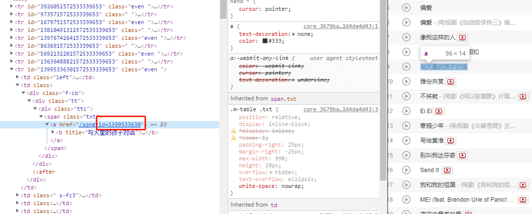Screen dimensions: 532x214
Task: Click the yellow warning icon beside the zoom property
Action: pos(234,138)
